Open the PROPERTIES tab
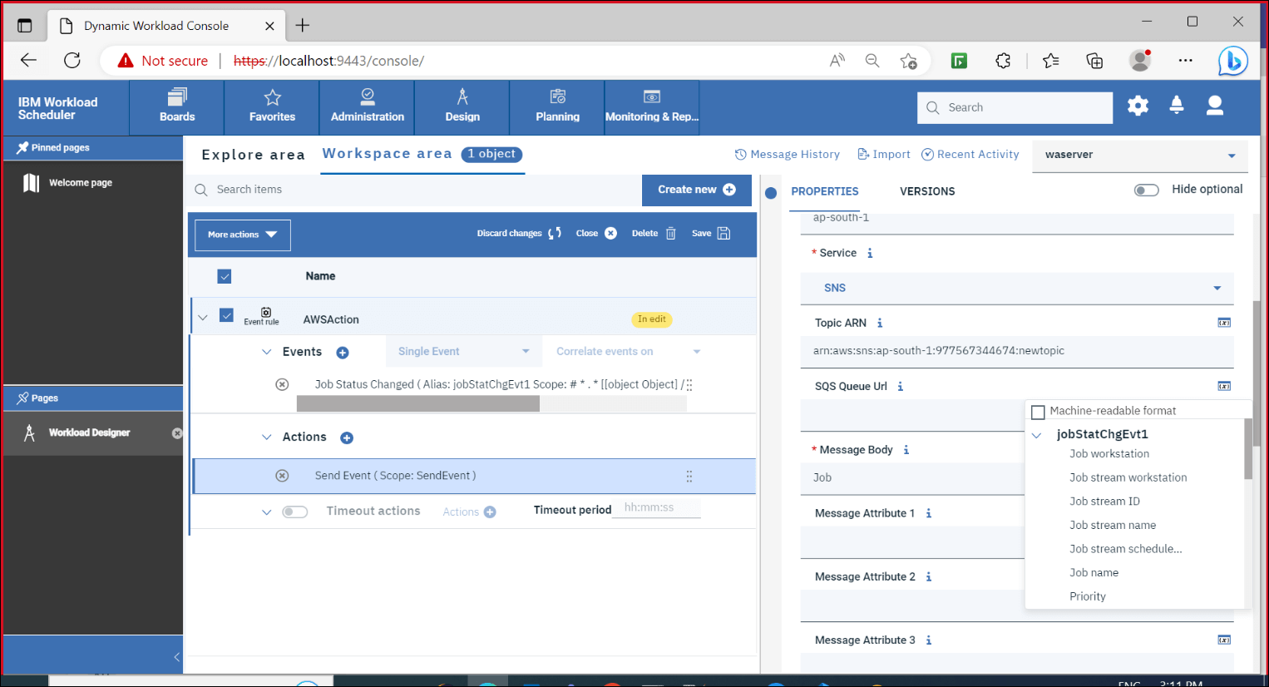The height and width of the screenshot is (687, 1269). click(825, 191)
